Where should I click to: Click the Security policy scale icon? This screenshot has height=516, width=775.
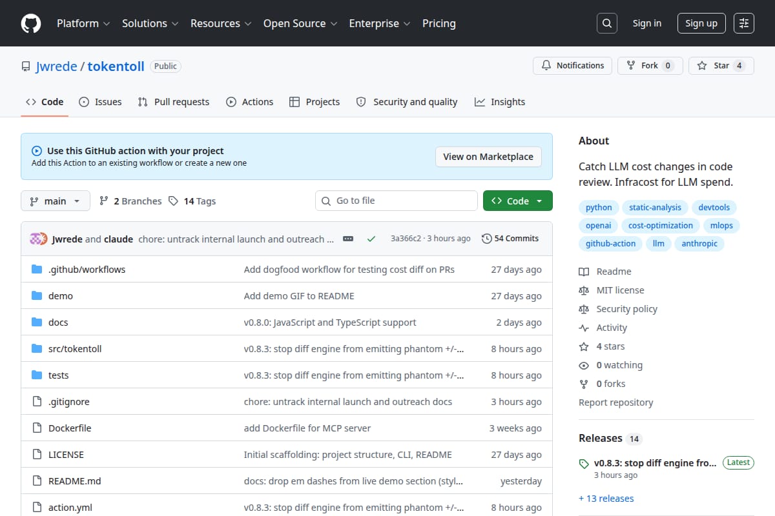click(584, 310)
